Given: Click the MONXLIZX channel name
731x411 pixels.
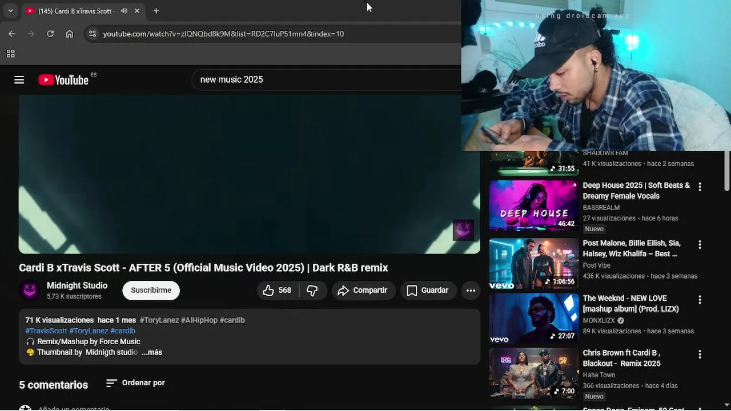Looking at the screenshot, I should pos(599,321).
